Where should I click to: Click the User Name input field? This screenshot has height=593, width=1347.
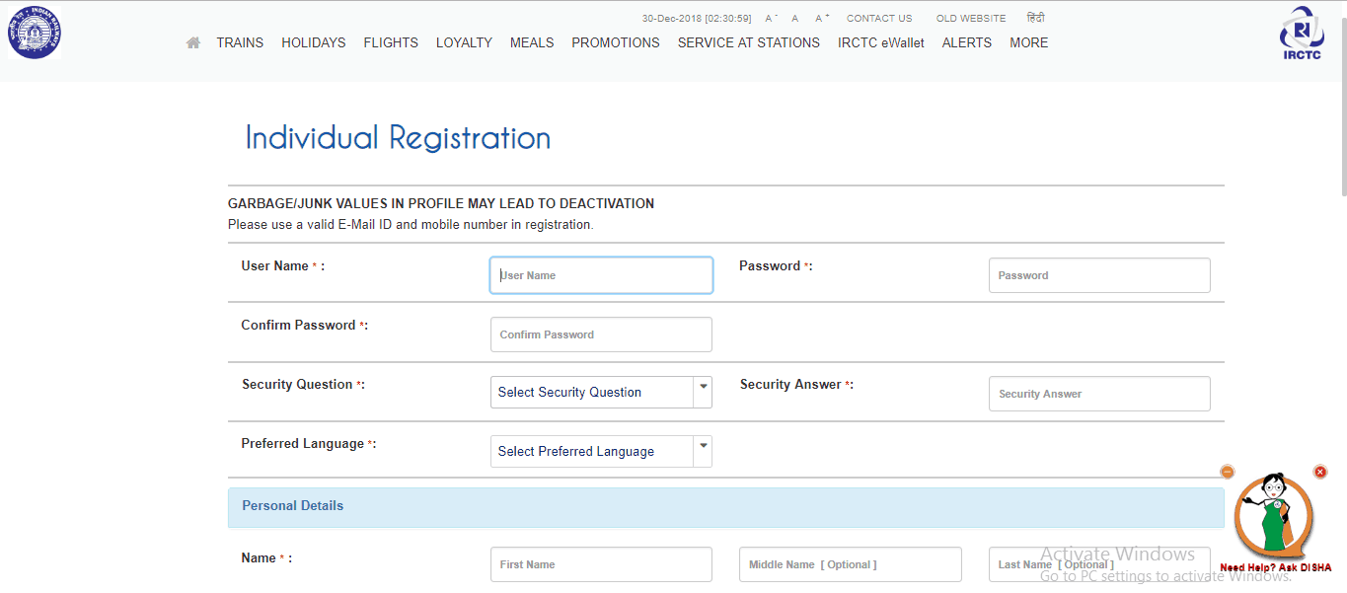601,275
